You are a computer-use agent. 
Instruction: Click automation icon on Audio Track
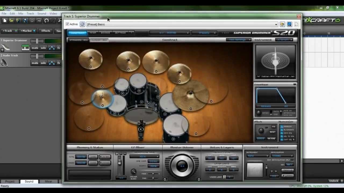(52, 63)
